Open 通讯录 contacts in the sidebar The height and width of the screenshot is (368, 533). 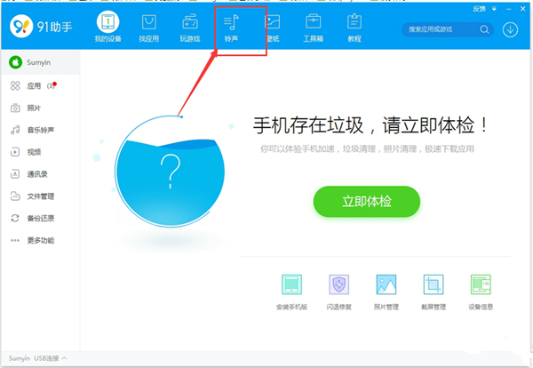click(41, 174)
